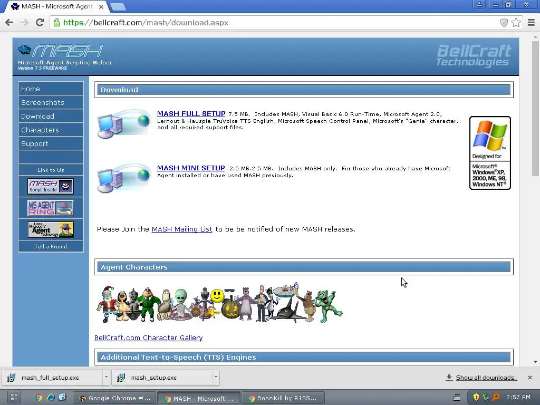The width and height of the screenshot is (540, 405).
Task: Click the scrollbar down arrow
Action: click(x=535, y=362)
